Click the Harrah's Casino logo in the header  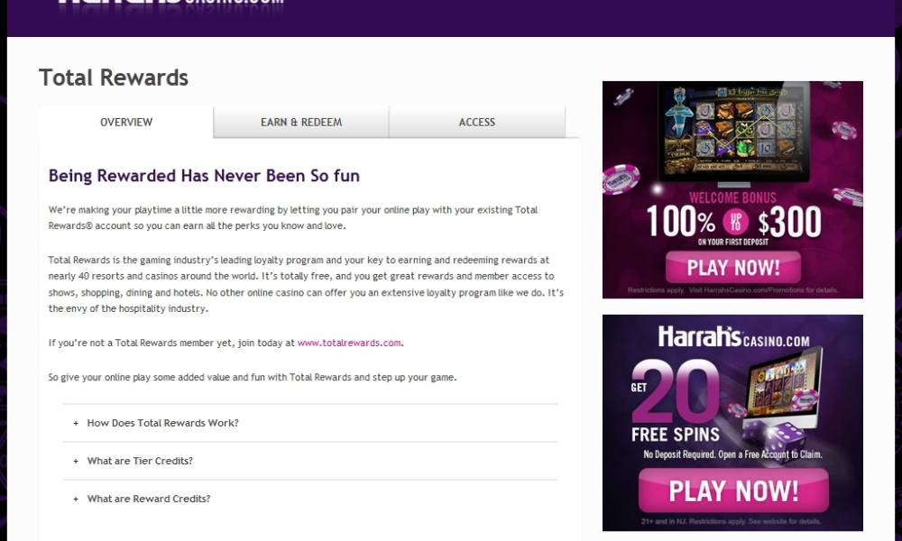[x=171, y=3]
